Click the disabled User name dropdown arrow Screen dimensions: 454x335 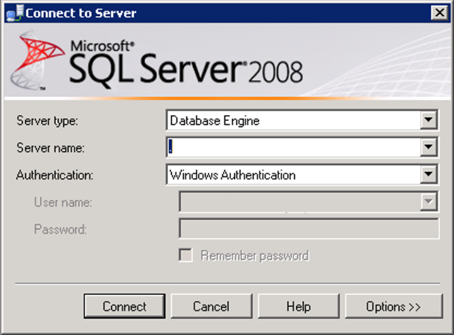pyautogui.click(x=429, y=201)
